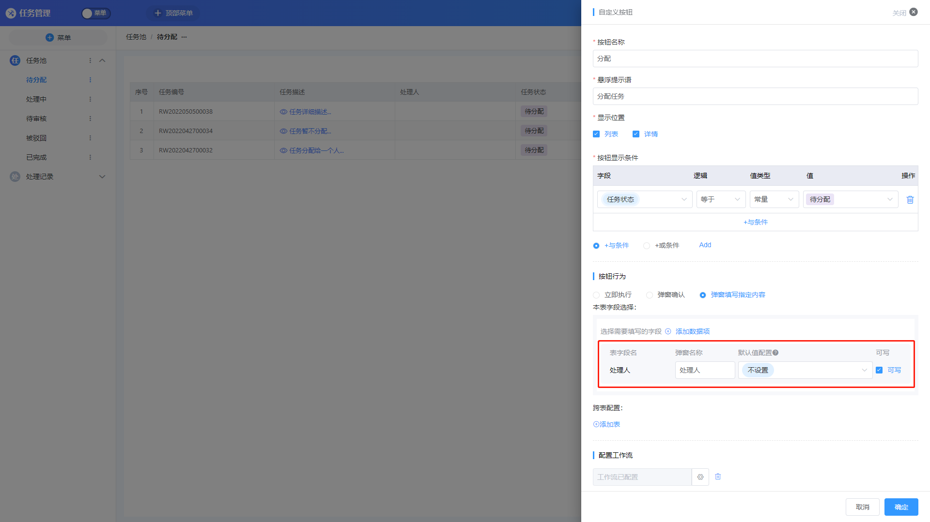Image resolution: width=930 pixels, height=522 pixels.
Task: Open the three-dot menu for 被驳回
Action: [x=90, y=138]
